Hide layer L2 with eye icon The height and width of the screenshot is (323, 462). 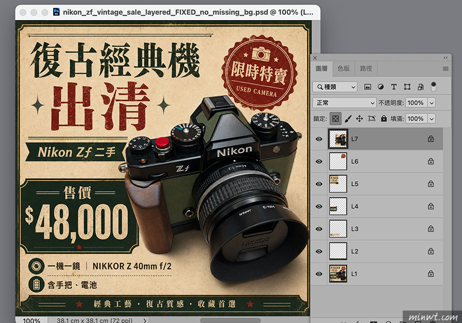tap(319, 251)
